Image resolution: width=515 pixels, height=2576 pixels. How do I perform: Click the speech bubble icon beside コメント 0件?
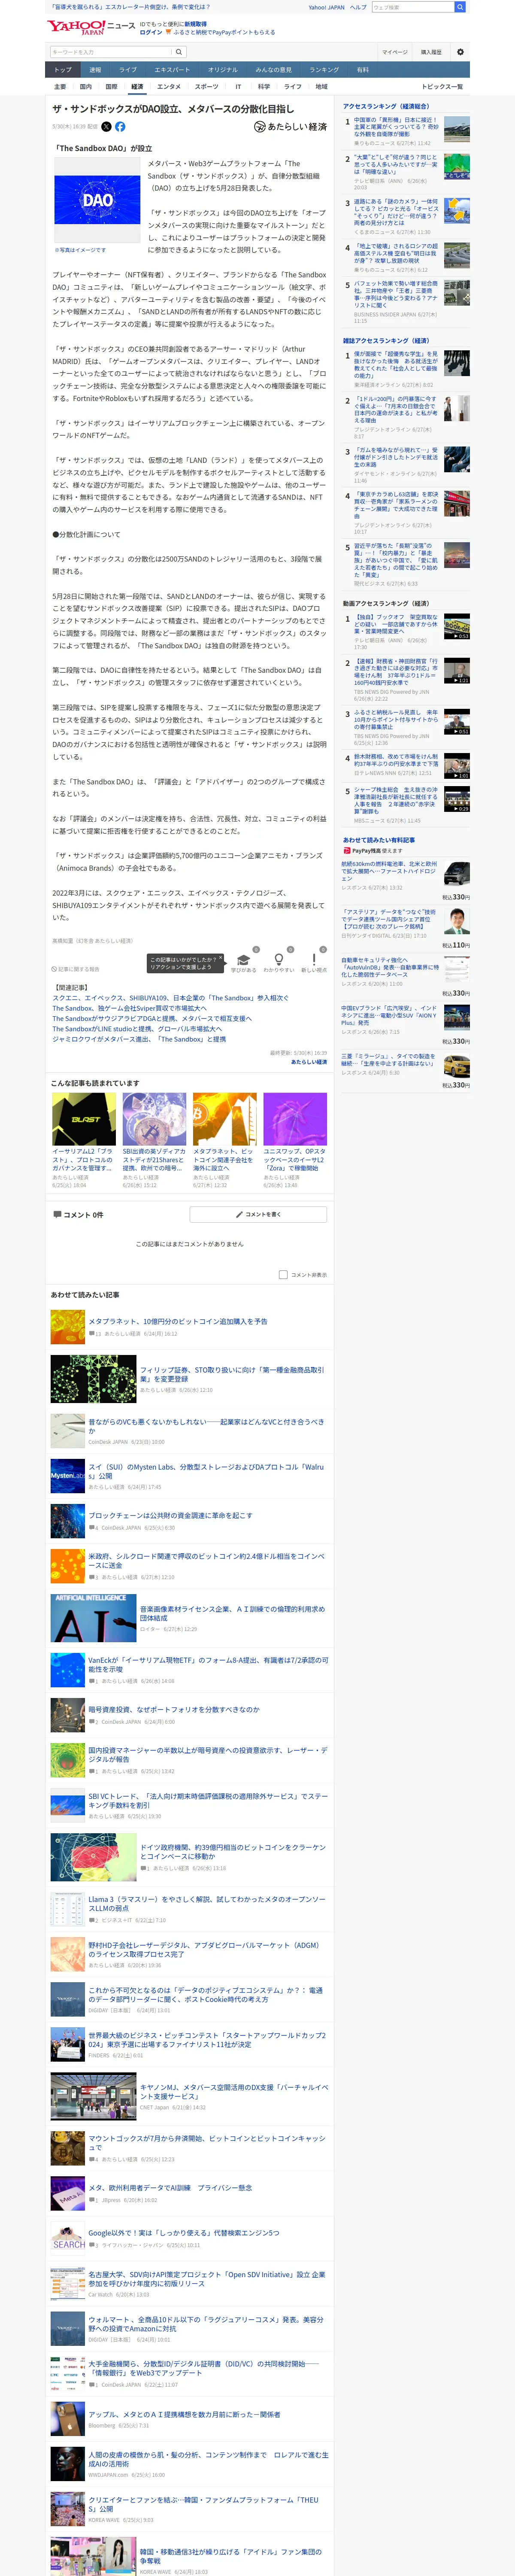pyautogui.click(x=57, y=1214)
